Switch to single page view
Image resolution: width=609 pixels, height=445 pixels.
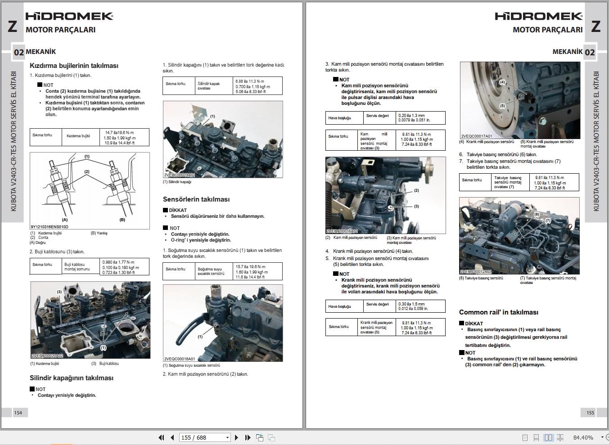click(525, 437)
